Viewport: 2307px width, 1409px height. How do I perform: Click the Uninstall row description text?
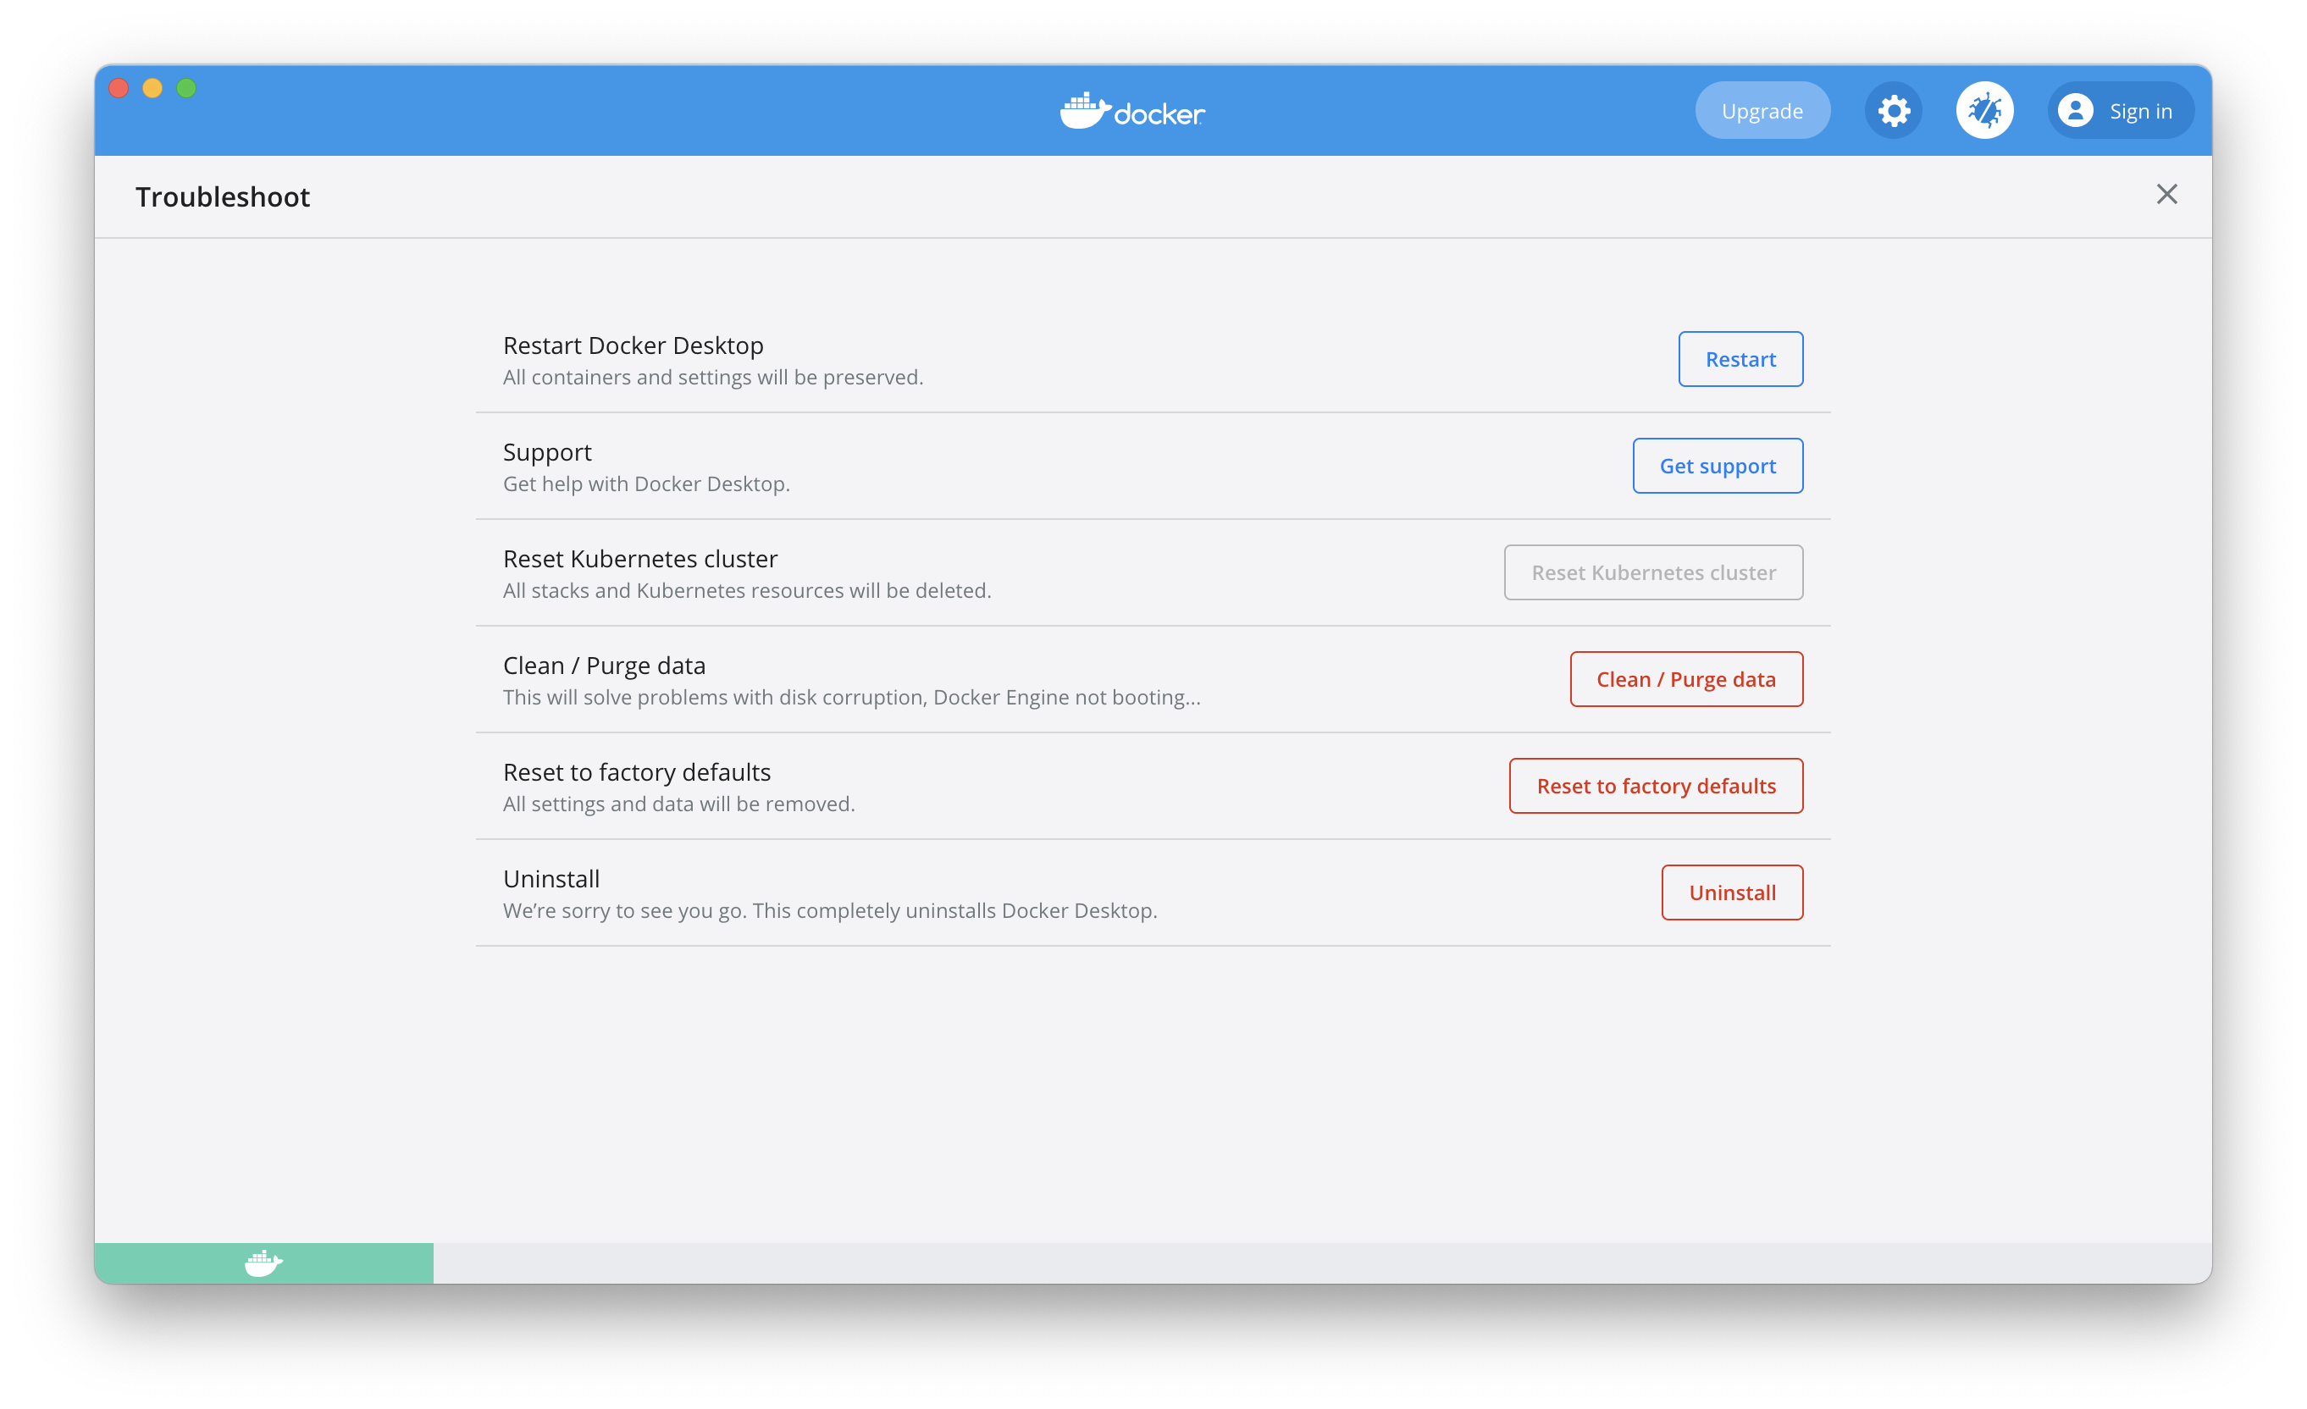829,910
